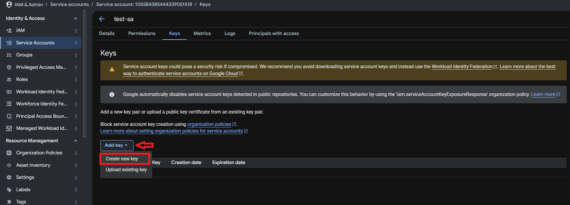Screen dimensions: 570x205
Task: Collapse the Identity & Access section
Action: pyautogui.click(x=75, y=18)
